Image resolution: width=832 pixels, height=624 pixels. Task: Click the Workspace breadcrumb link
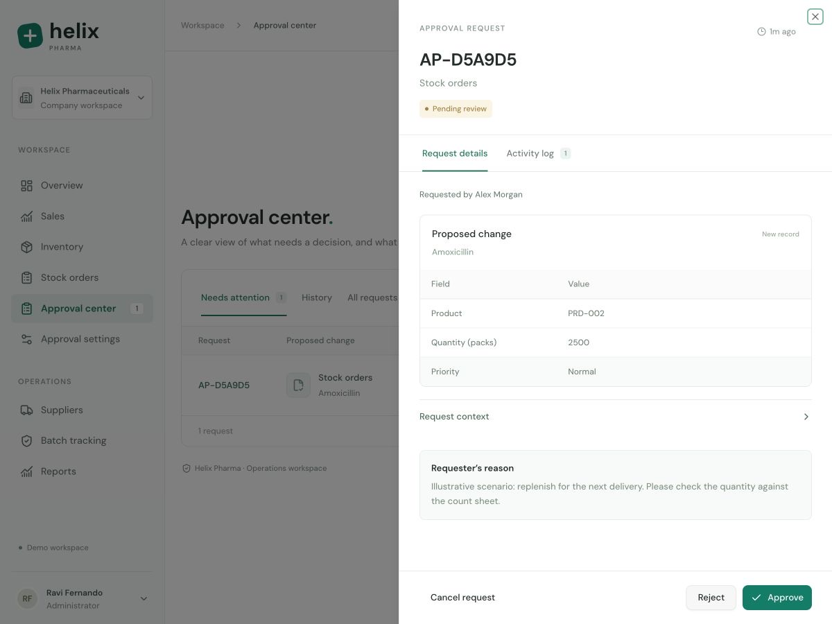point(202,25)
